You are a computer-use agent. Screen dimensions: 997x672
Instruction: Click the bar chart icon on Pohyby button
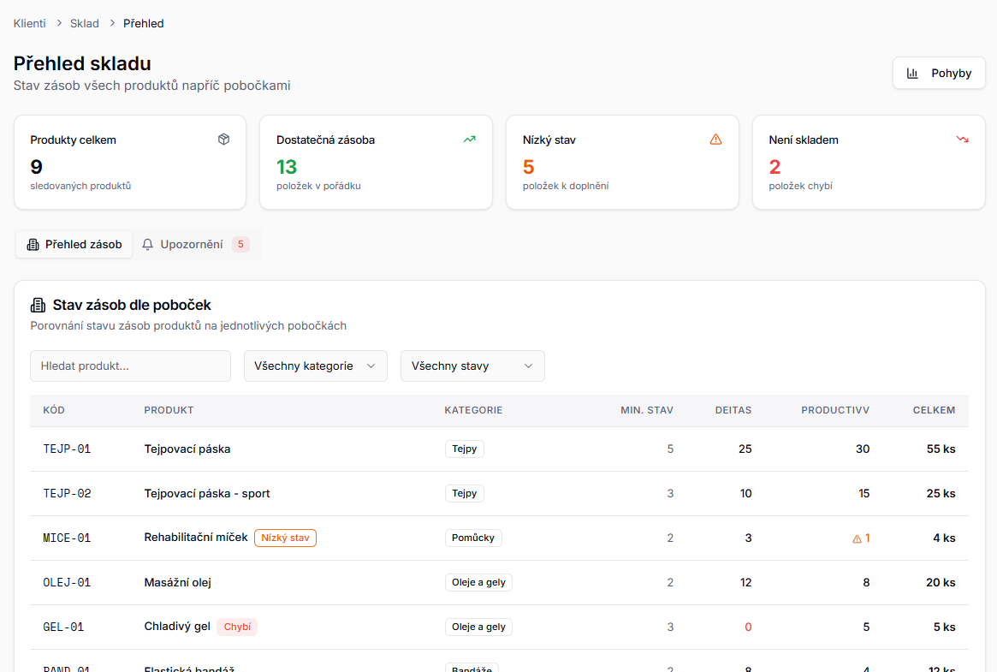(913, 74)
